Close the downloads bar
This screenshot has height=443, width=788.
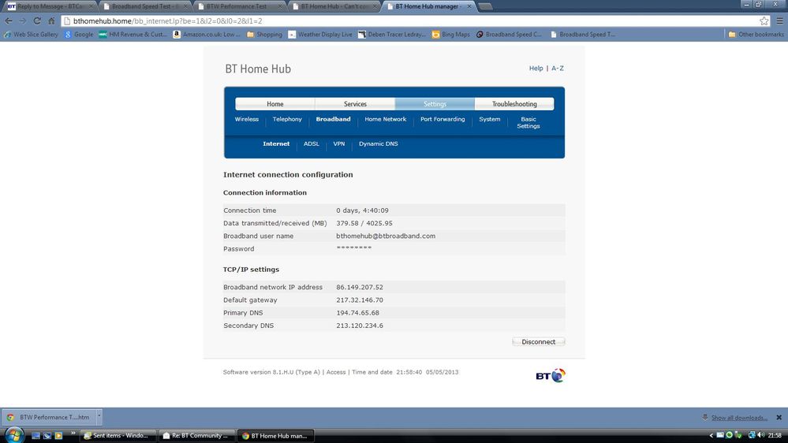click(779, 418)
